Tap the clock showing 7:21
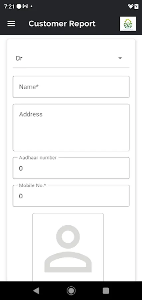The width and height of the screenshot is (142, 300). (9, 7)
